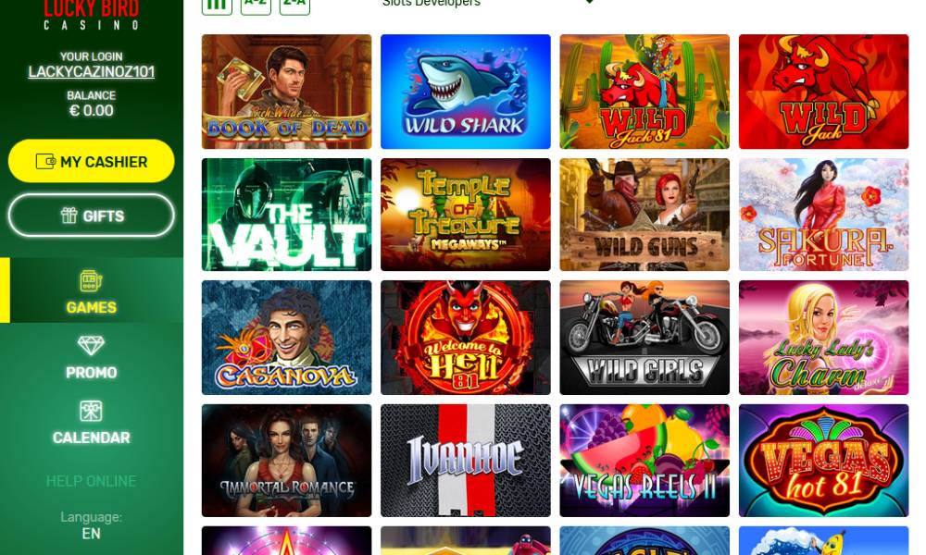The width and height of the screenshot is (926, 555).
Task: Open the LACKYCAZINOZ101 login link
Action: tap(91, 72)
